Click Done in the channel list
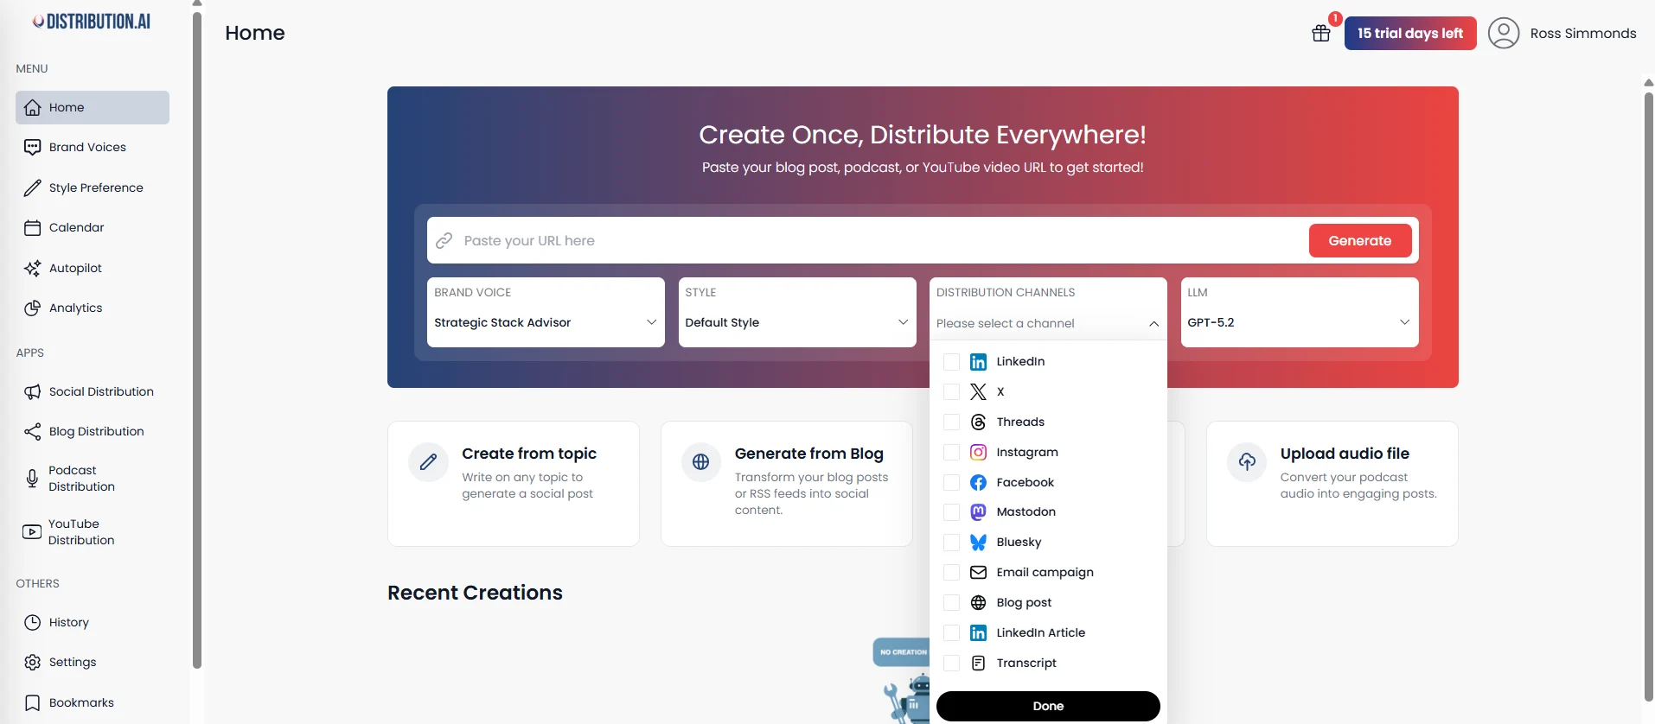Viewport: 1655px width, 724px height. [1048, 707]
